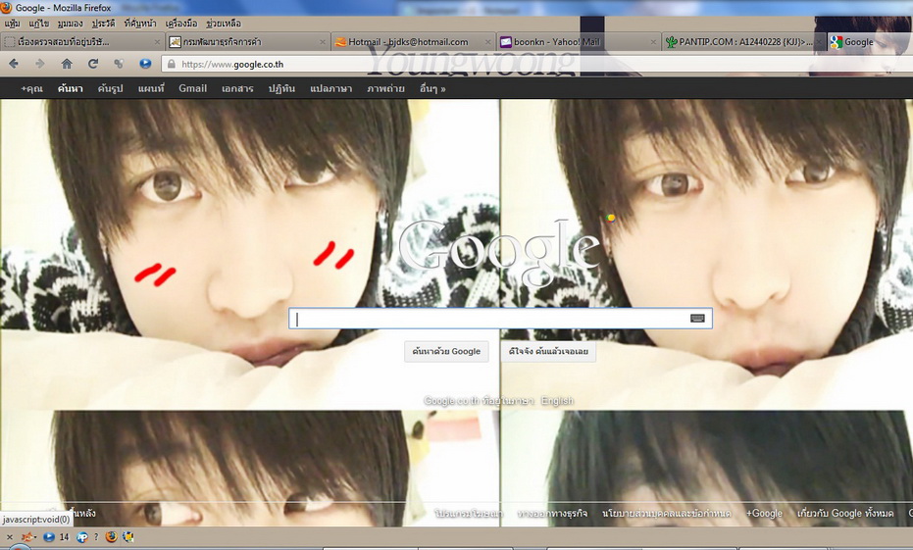This screenshot has width=913, height=550.
Task: Open Gmail in the Google bar
Action: [193, 88]
